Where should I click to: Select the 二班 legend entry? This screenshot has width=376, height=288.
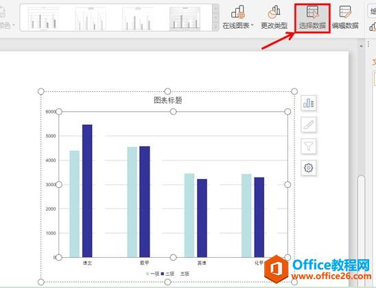167,274
